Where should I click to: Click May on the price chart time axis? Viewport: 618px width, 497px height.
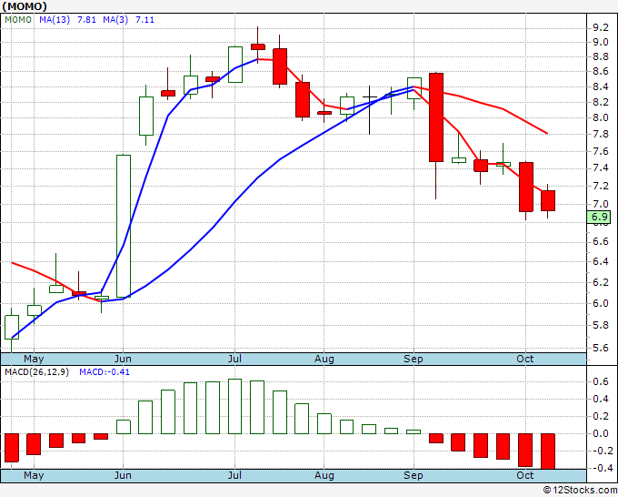34,359
